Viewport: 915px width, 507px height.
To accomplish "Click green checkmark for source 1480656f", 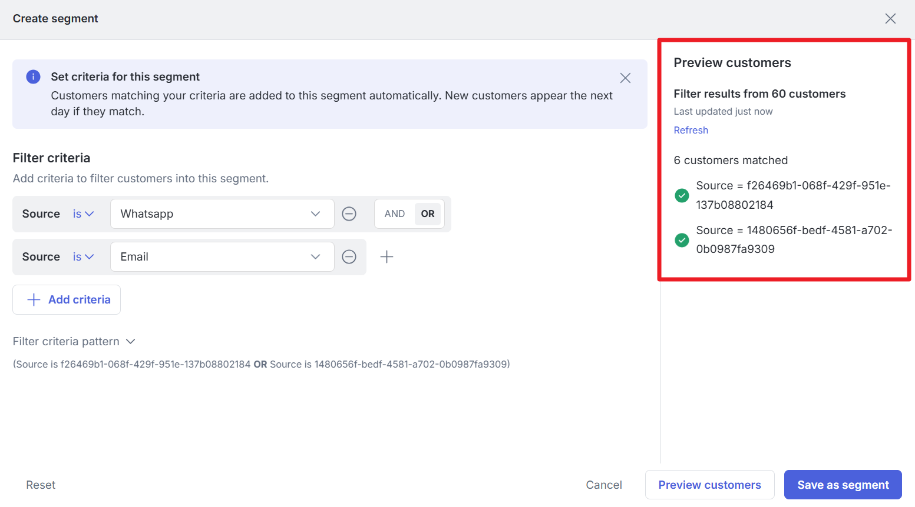I will pyautogui.click(x=682, y=240).
